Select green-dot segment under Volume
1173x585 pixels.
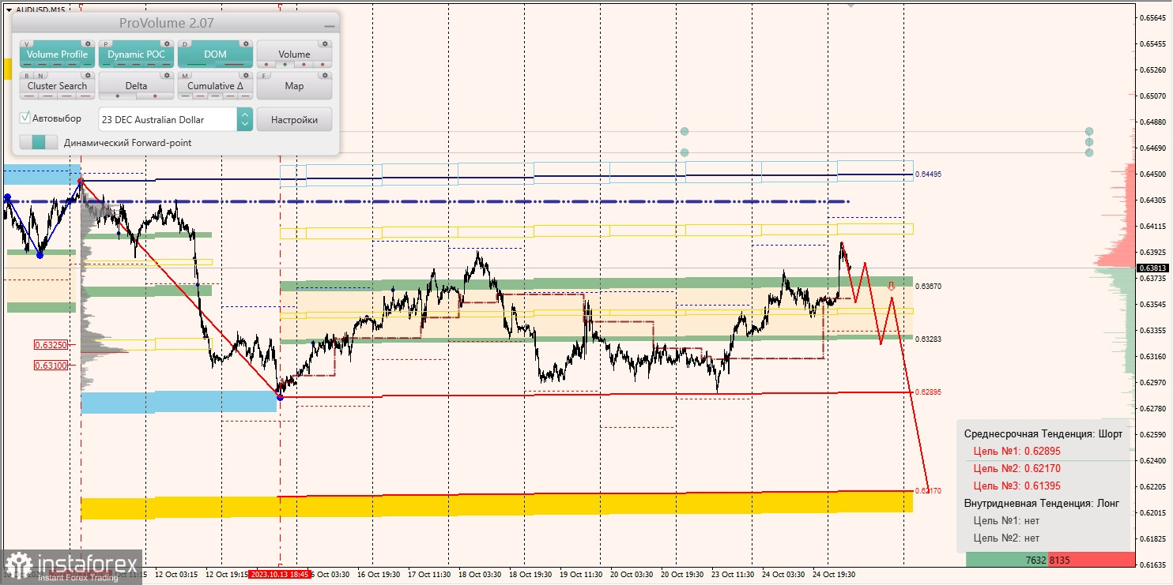tap(285, 65)
